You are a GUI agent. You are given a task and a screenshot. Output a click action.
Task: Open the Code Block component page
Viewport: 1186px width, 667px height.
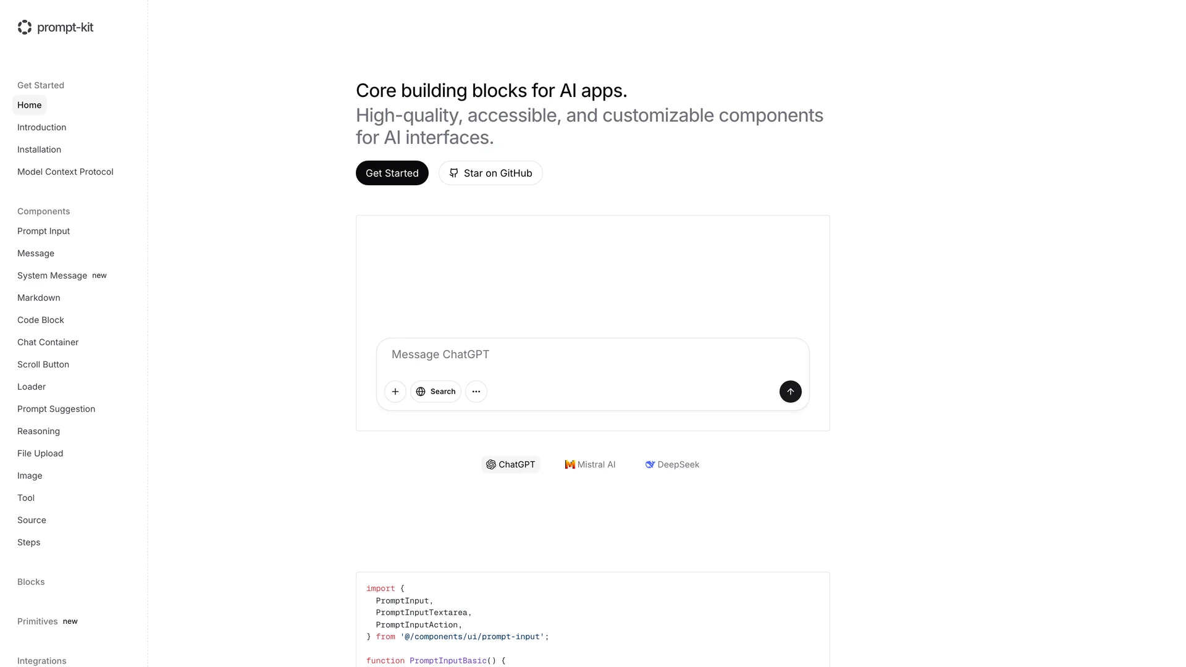click(x=41, y=320)
